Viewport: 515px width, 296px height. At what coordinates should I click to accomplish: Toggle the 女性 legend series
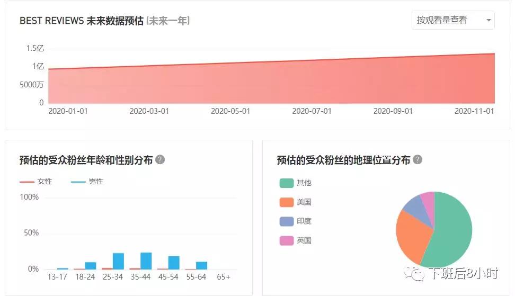[36, 182]
